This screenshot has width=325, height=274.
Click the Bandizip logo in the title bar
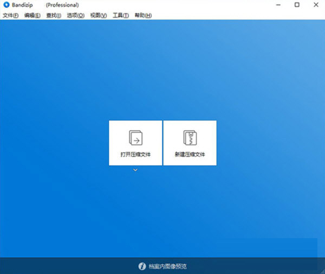click(x=5, y=5)
